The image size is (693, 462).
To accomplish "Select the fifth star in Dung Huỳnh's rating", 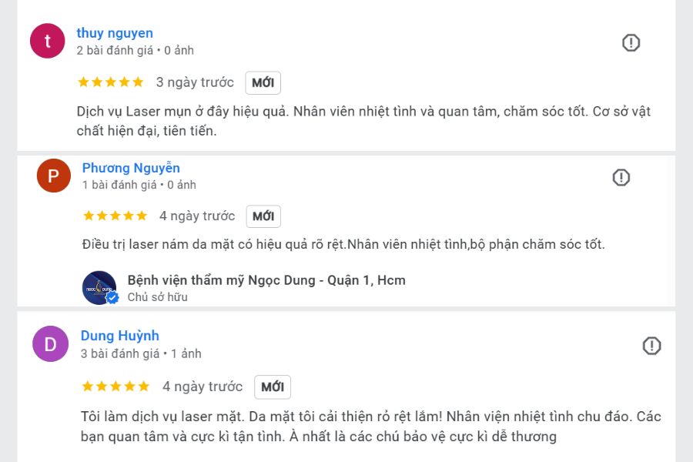I will click(x=143, y=387).
